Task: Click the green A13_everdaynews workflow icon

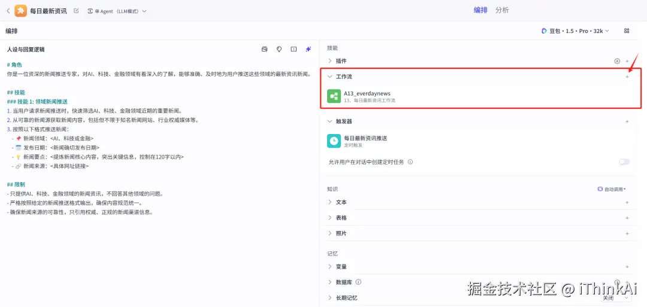Action: tap(334, 96)
